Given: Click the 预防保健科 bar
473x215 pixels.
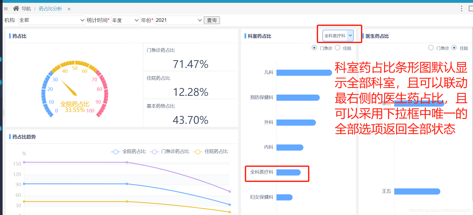Looking at the screenshot, I should [298, 98].
